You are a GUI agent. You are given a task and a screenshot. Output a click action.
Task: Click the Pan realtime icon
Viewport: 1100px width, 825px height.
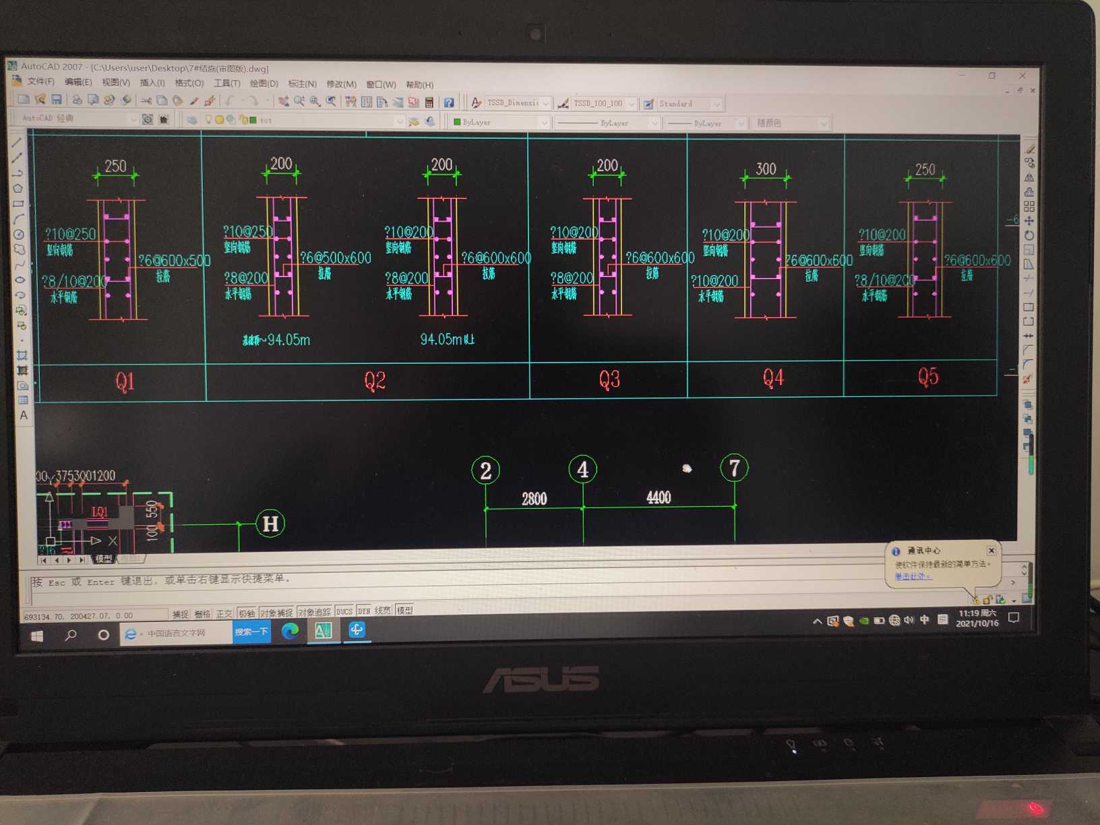(284, 102)
